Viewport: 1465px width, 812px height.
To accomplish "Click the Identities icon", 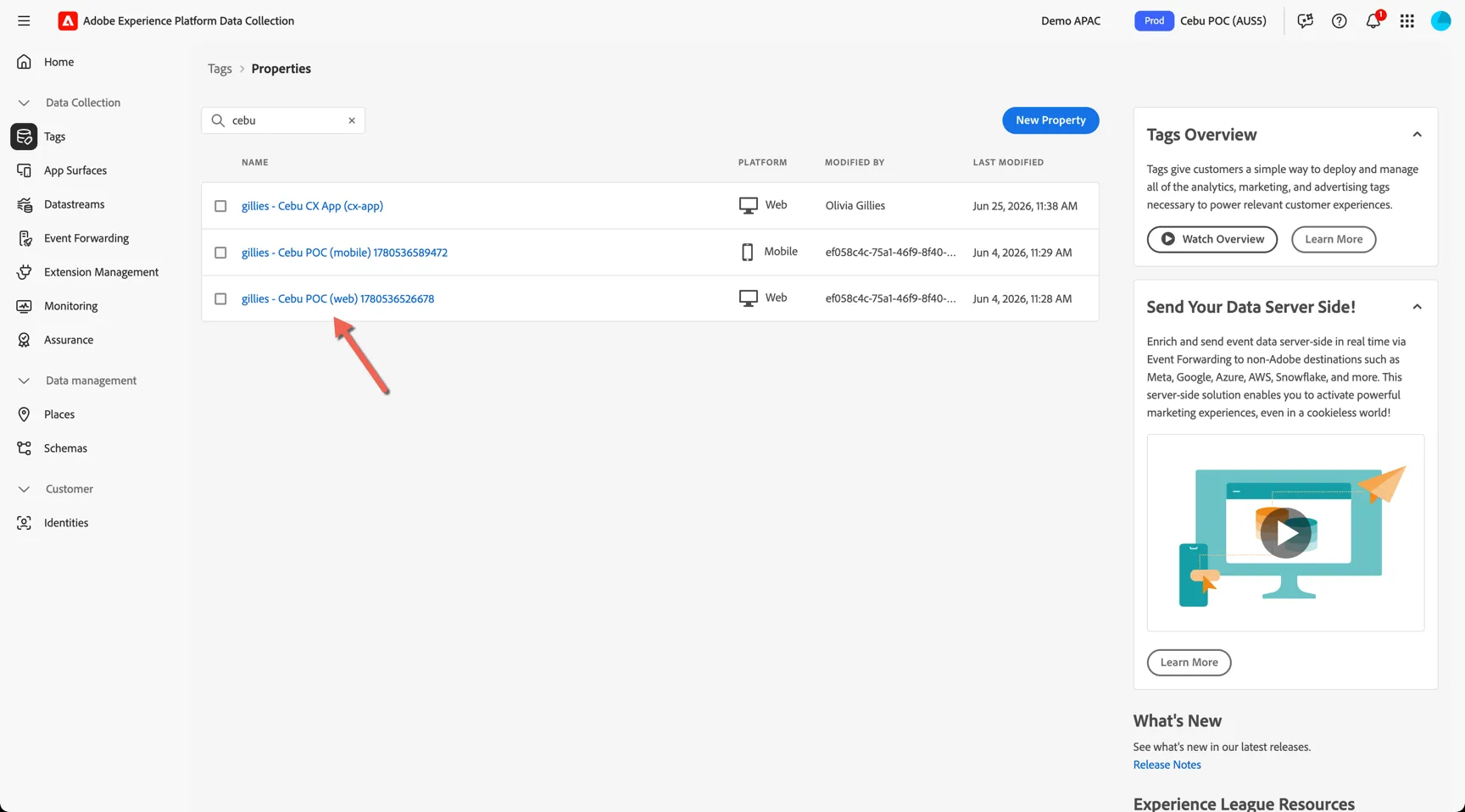I will click(24, 523).
